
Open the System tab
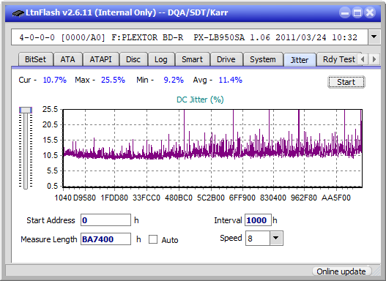tap(263, 59)
